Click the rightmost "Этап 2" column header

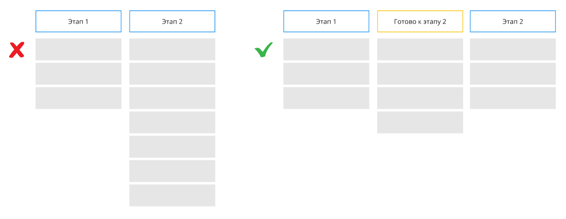pos(512,21)
